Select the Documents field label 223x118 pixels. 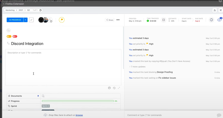16,96
